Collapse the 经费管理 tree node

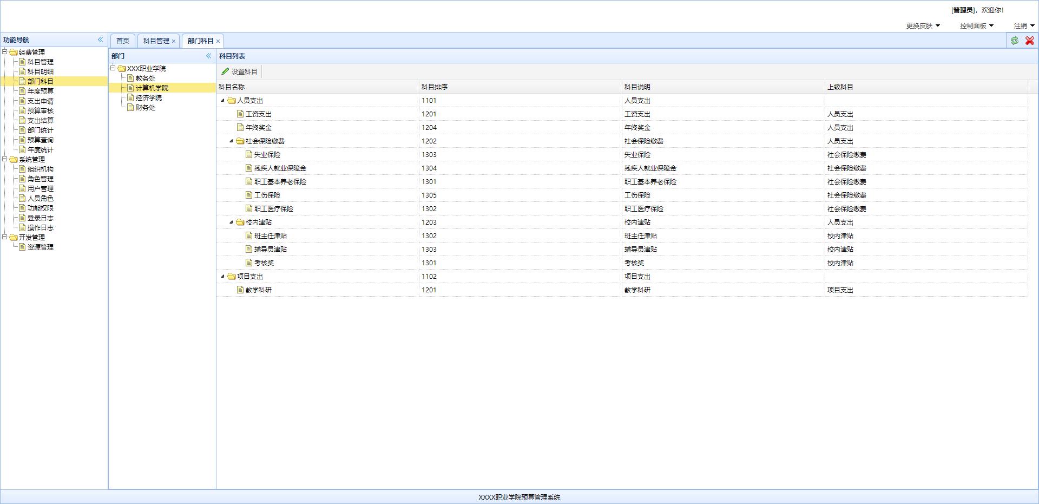(5, 52)
